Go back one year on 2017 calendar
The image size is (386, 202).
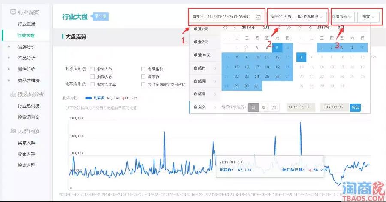click(x=301, y=27)
